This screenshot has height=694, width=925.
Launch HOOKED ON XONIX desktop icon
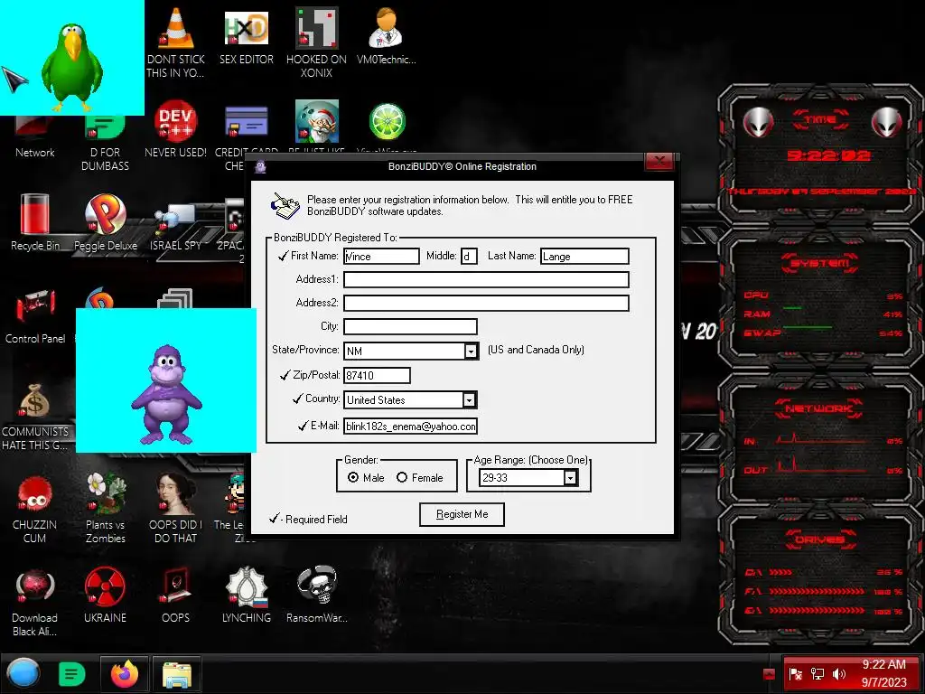[317, 28]
